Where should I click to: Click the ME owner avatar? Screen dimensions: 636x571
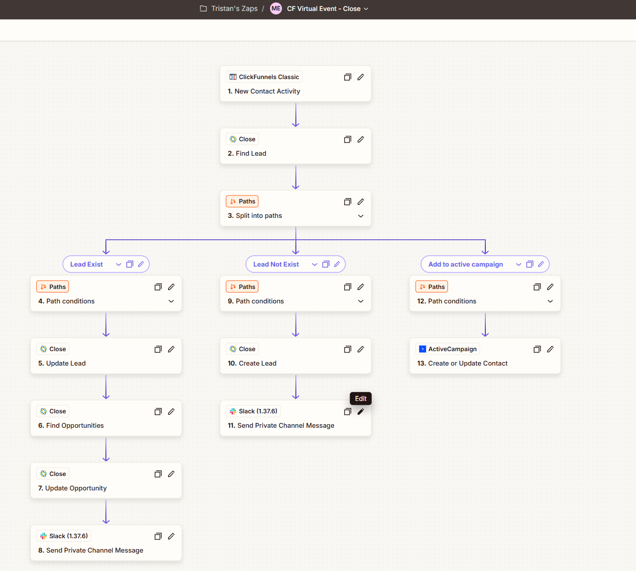tap(276, 8)
